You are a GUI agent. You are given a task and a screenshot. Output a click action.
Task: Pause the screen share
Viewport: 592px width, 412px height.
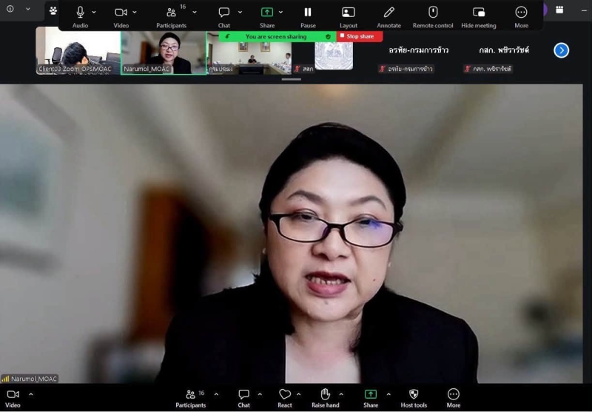pos(308,13)
